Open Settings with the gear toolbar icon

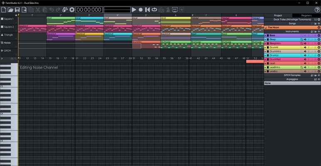click(72, 10)
